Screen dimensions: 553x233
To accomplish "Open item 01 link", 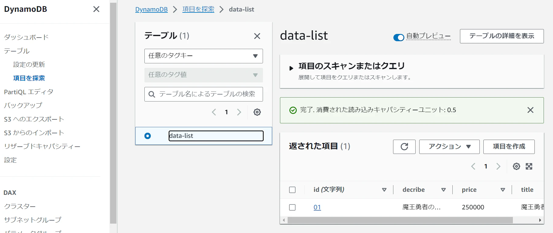I will (317, 207).
